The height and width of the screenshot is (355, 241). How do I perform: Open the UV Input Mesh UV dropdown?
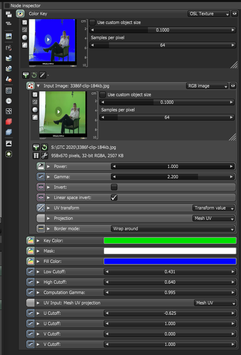pos(215,303)
